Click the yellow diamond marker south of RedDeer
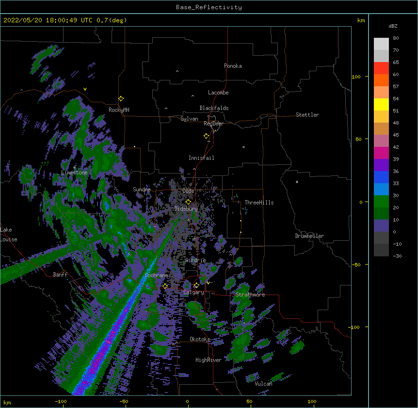Screen dimensions: 418x408 pyautogui.click(x=207, y=136)
